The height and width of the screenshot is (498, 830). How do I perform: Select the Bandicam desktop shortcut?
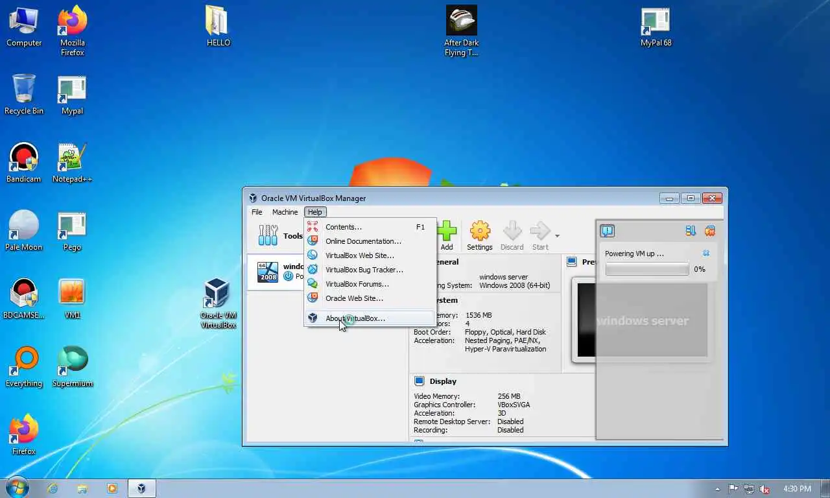click(24, 163)
